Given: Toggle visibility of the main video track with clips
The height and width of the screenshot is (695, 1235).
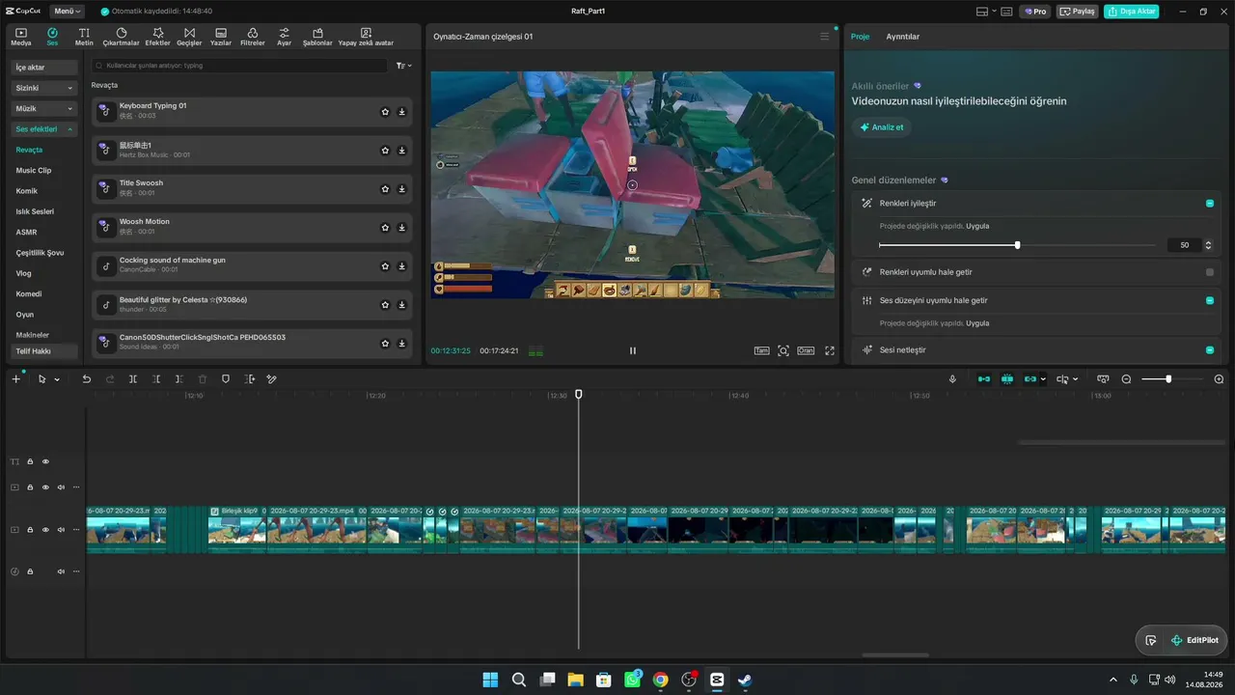Looking at the screenshot, I should pos(45,529).
